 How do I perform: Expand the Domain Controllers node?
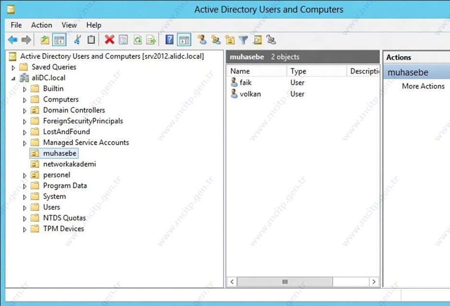click(24, 111)
